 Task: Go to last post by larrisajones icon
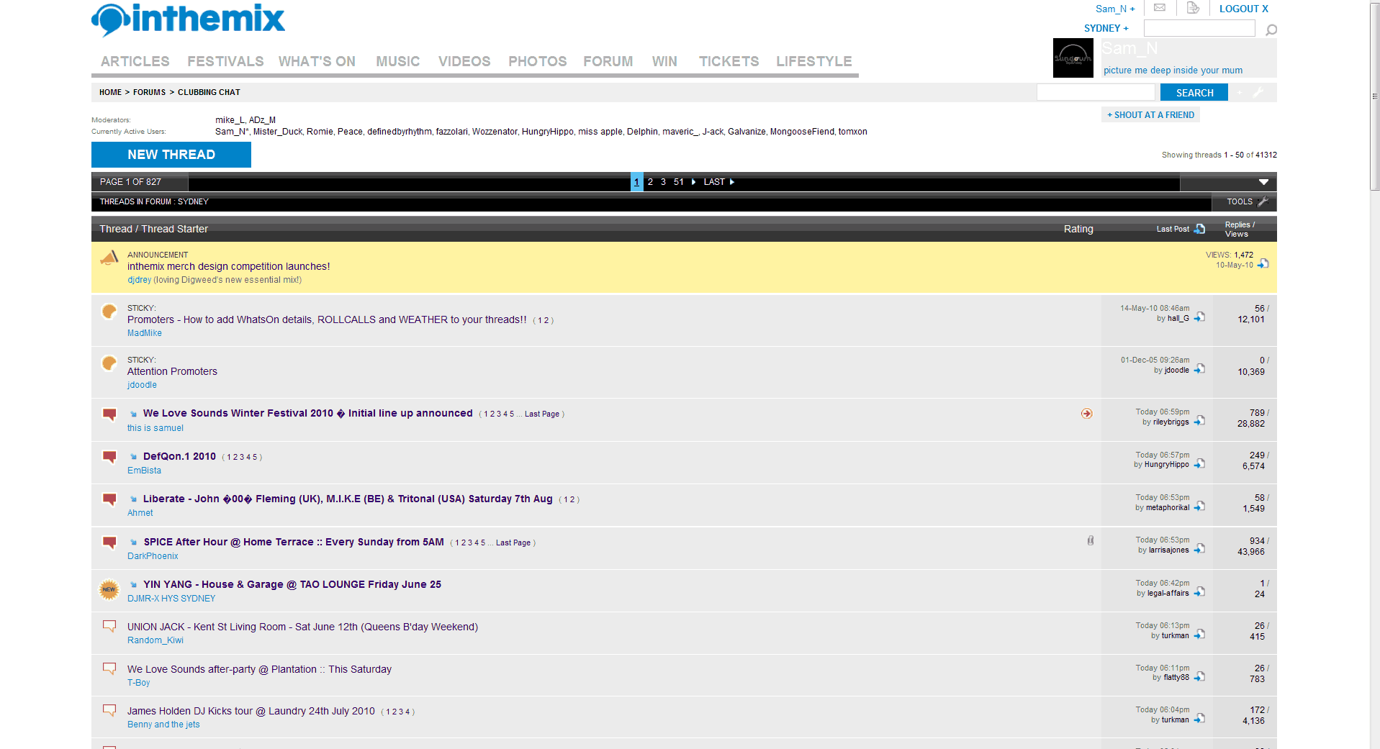point(1199,549)
